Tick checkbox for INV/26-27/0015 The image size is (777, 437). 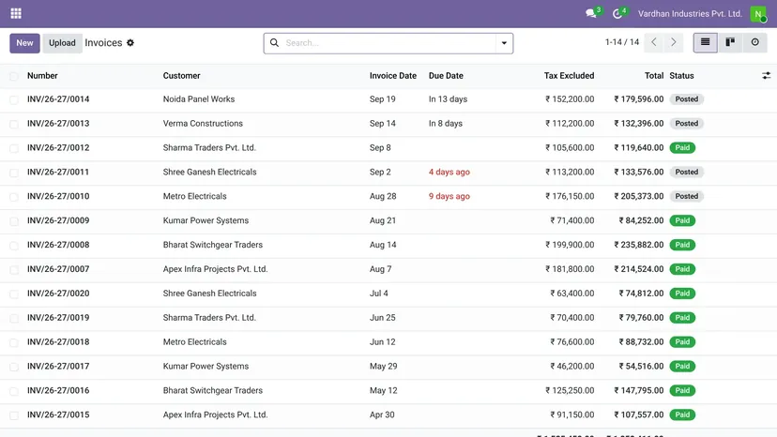click(14, 415)
